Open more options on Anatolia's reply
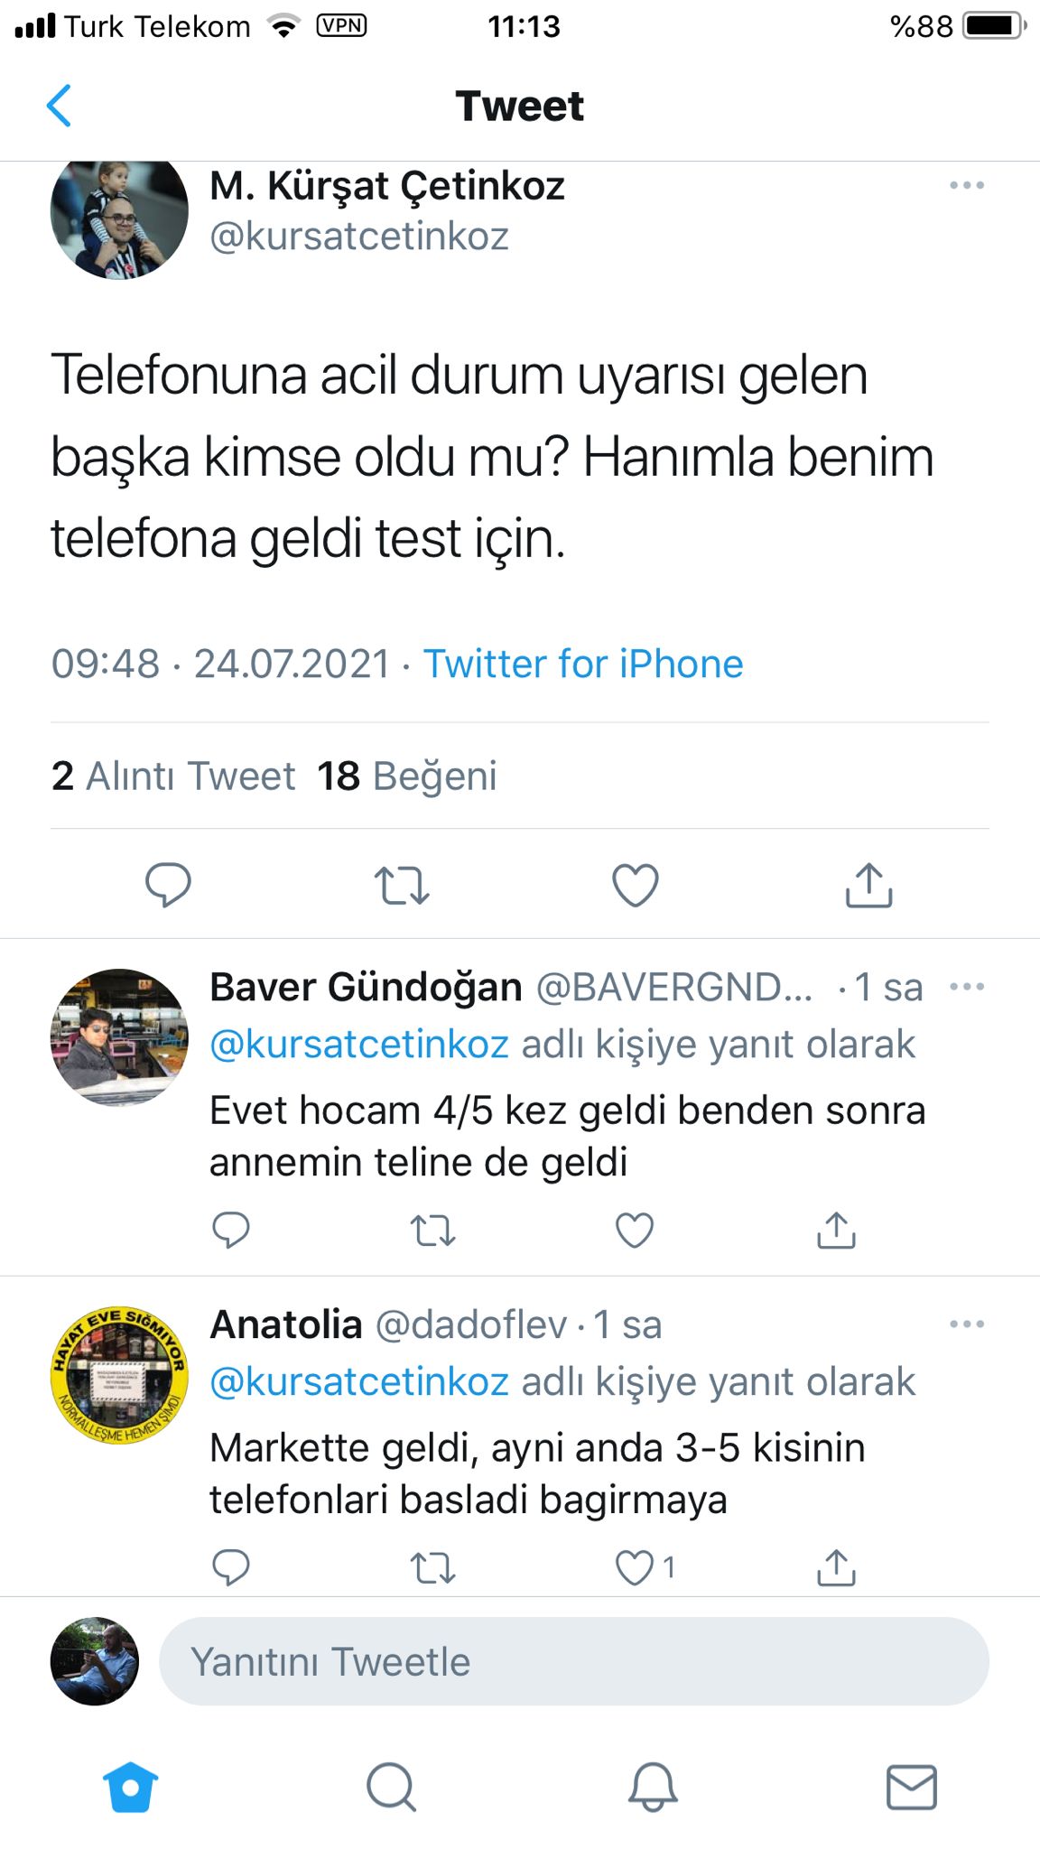1040x1849 pixels. 967,1324
